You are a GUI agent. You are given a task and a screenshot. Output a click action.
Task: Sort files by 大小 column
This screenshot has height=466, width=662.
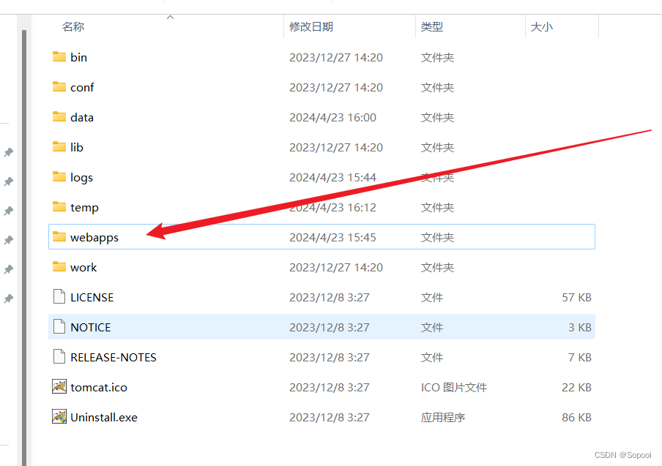coord(542,26)
